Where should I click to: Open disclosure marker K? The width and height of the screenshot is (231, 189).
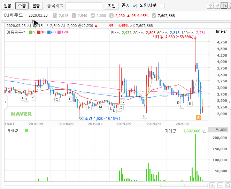tap(114, 110)
